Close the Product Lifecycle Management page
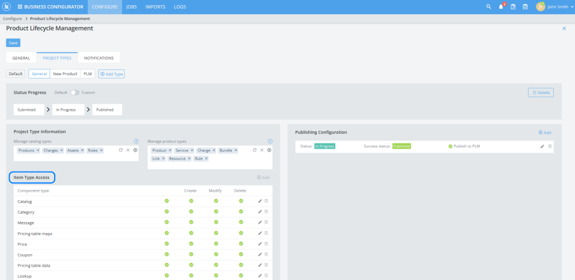The image size is (575, 280). (564, 28)
